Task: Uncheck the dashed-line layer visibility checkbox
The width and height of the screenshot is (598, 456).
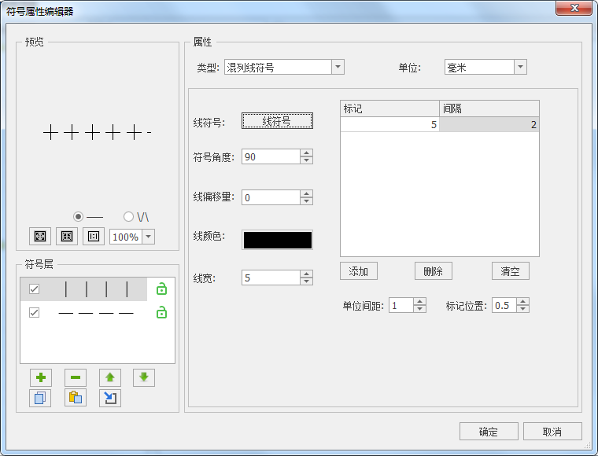Action: pyautogui.click(x=34, y=313)
